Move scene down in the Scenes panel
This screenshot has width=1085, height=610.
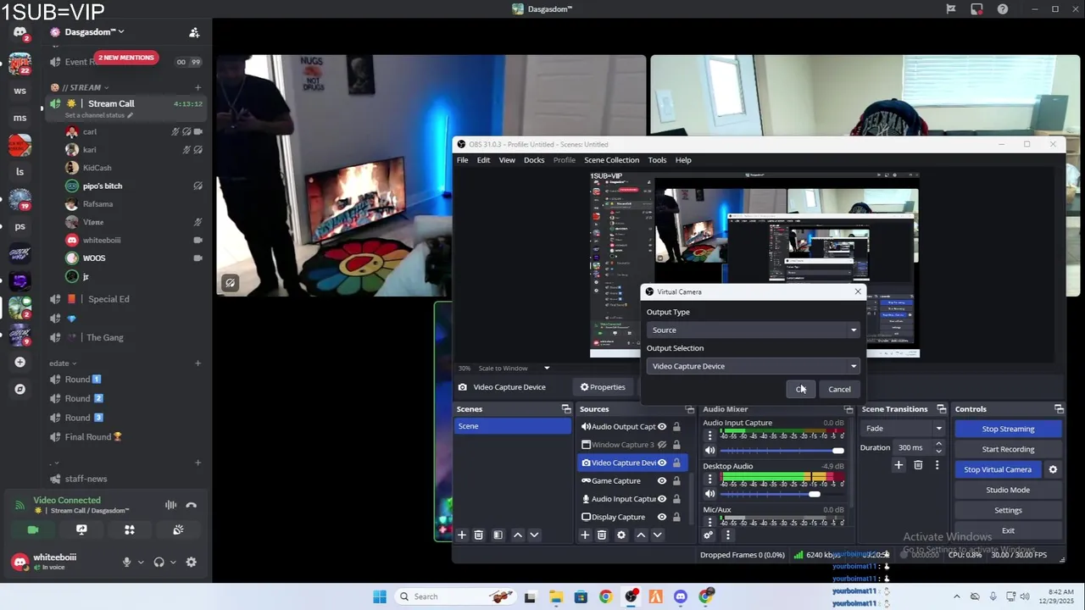pos(534,535)
